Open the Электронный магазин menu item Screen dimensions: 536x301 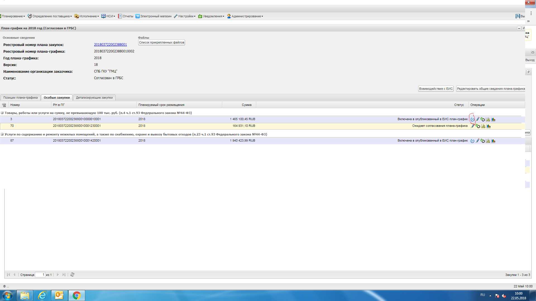[154, 16]
